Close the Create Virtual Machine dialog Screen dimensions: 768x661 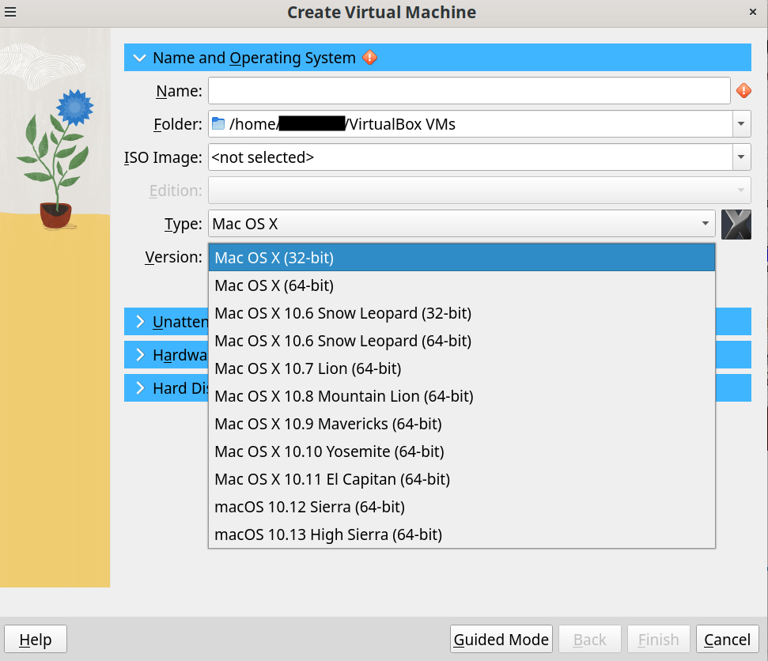tap(753, 12)
